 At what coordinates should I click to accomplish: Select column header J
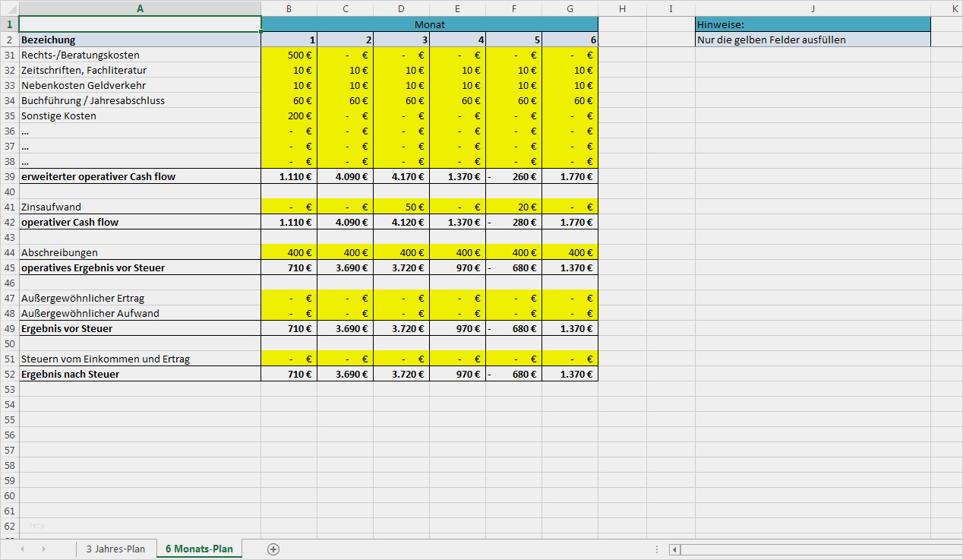tap(813, 8)
